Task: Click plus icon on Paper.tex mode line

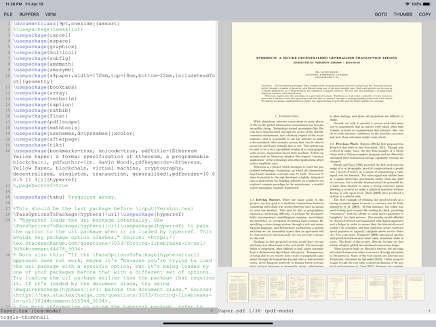Action: click(211, 311)
